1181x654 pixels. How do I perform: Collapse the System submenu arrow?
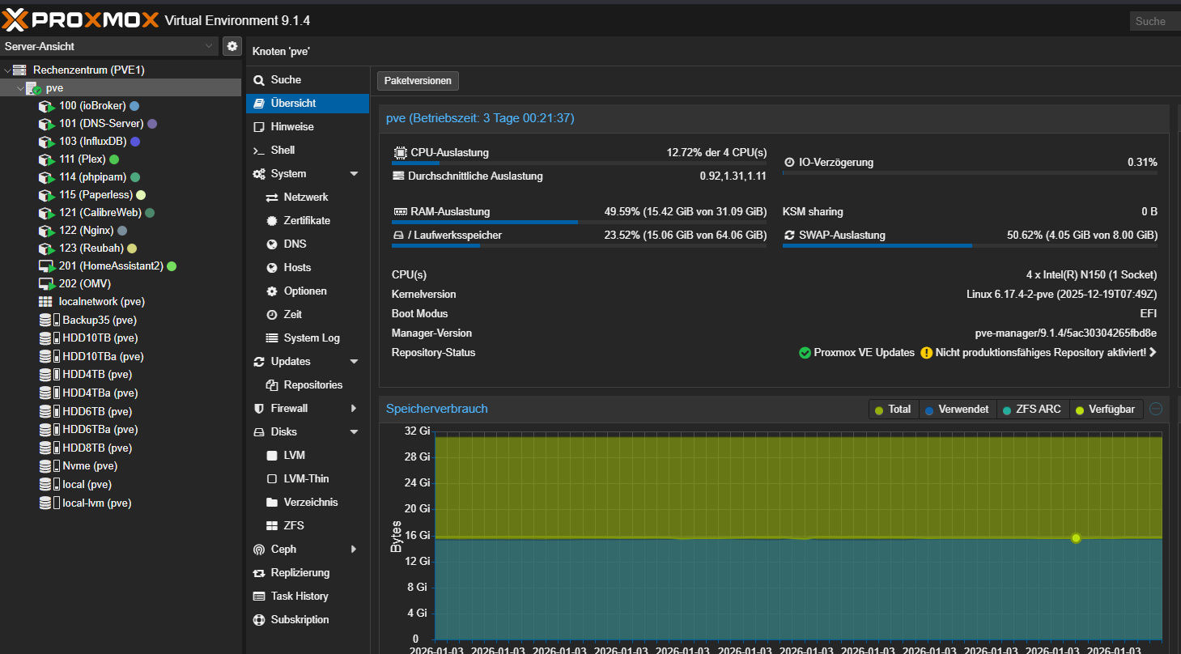pos(354,174)
